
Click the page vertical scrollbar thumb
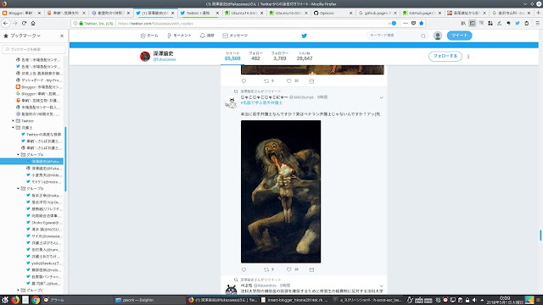pos(540,236)
